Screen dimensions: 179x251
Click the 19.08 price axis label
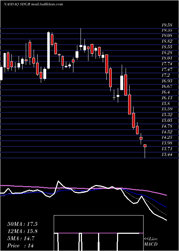(166, 35)
